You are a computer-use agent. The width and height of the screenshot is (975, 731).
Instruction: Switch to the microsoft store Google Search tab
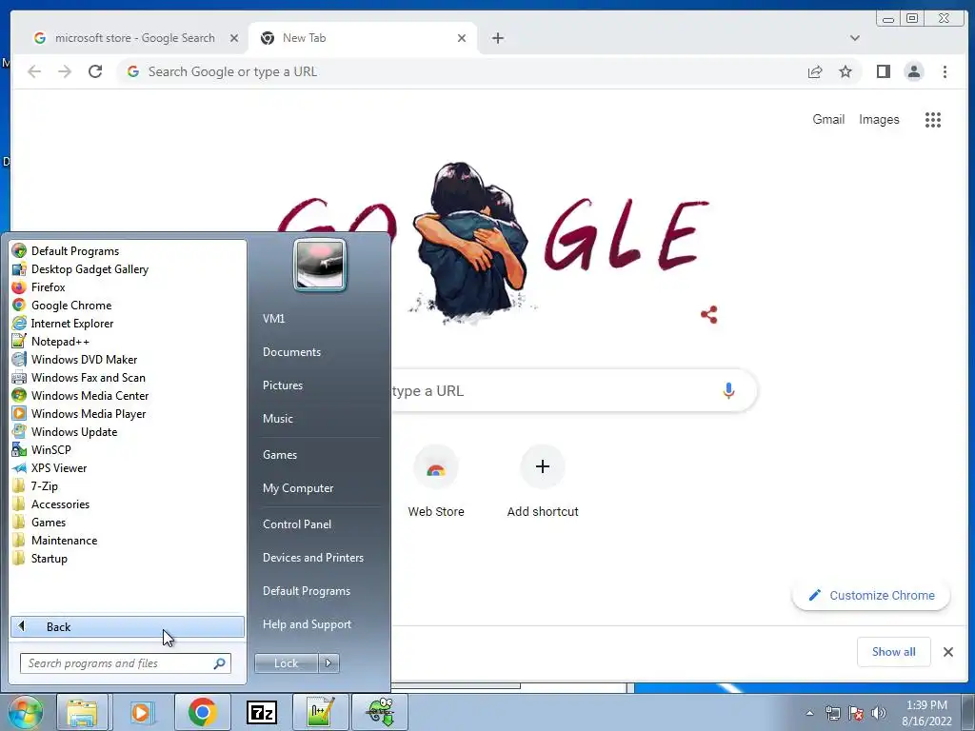pyautogui.click(x=135, y=38)
